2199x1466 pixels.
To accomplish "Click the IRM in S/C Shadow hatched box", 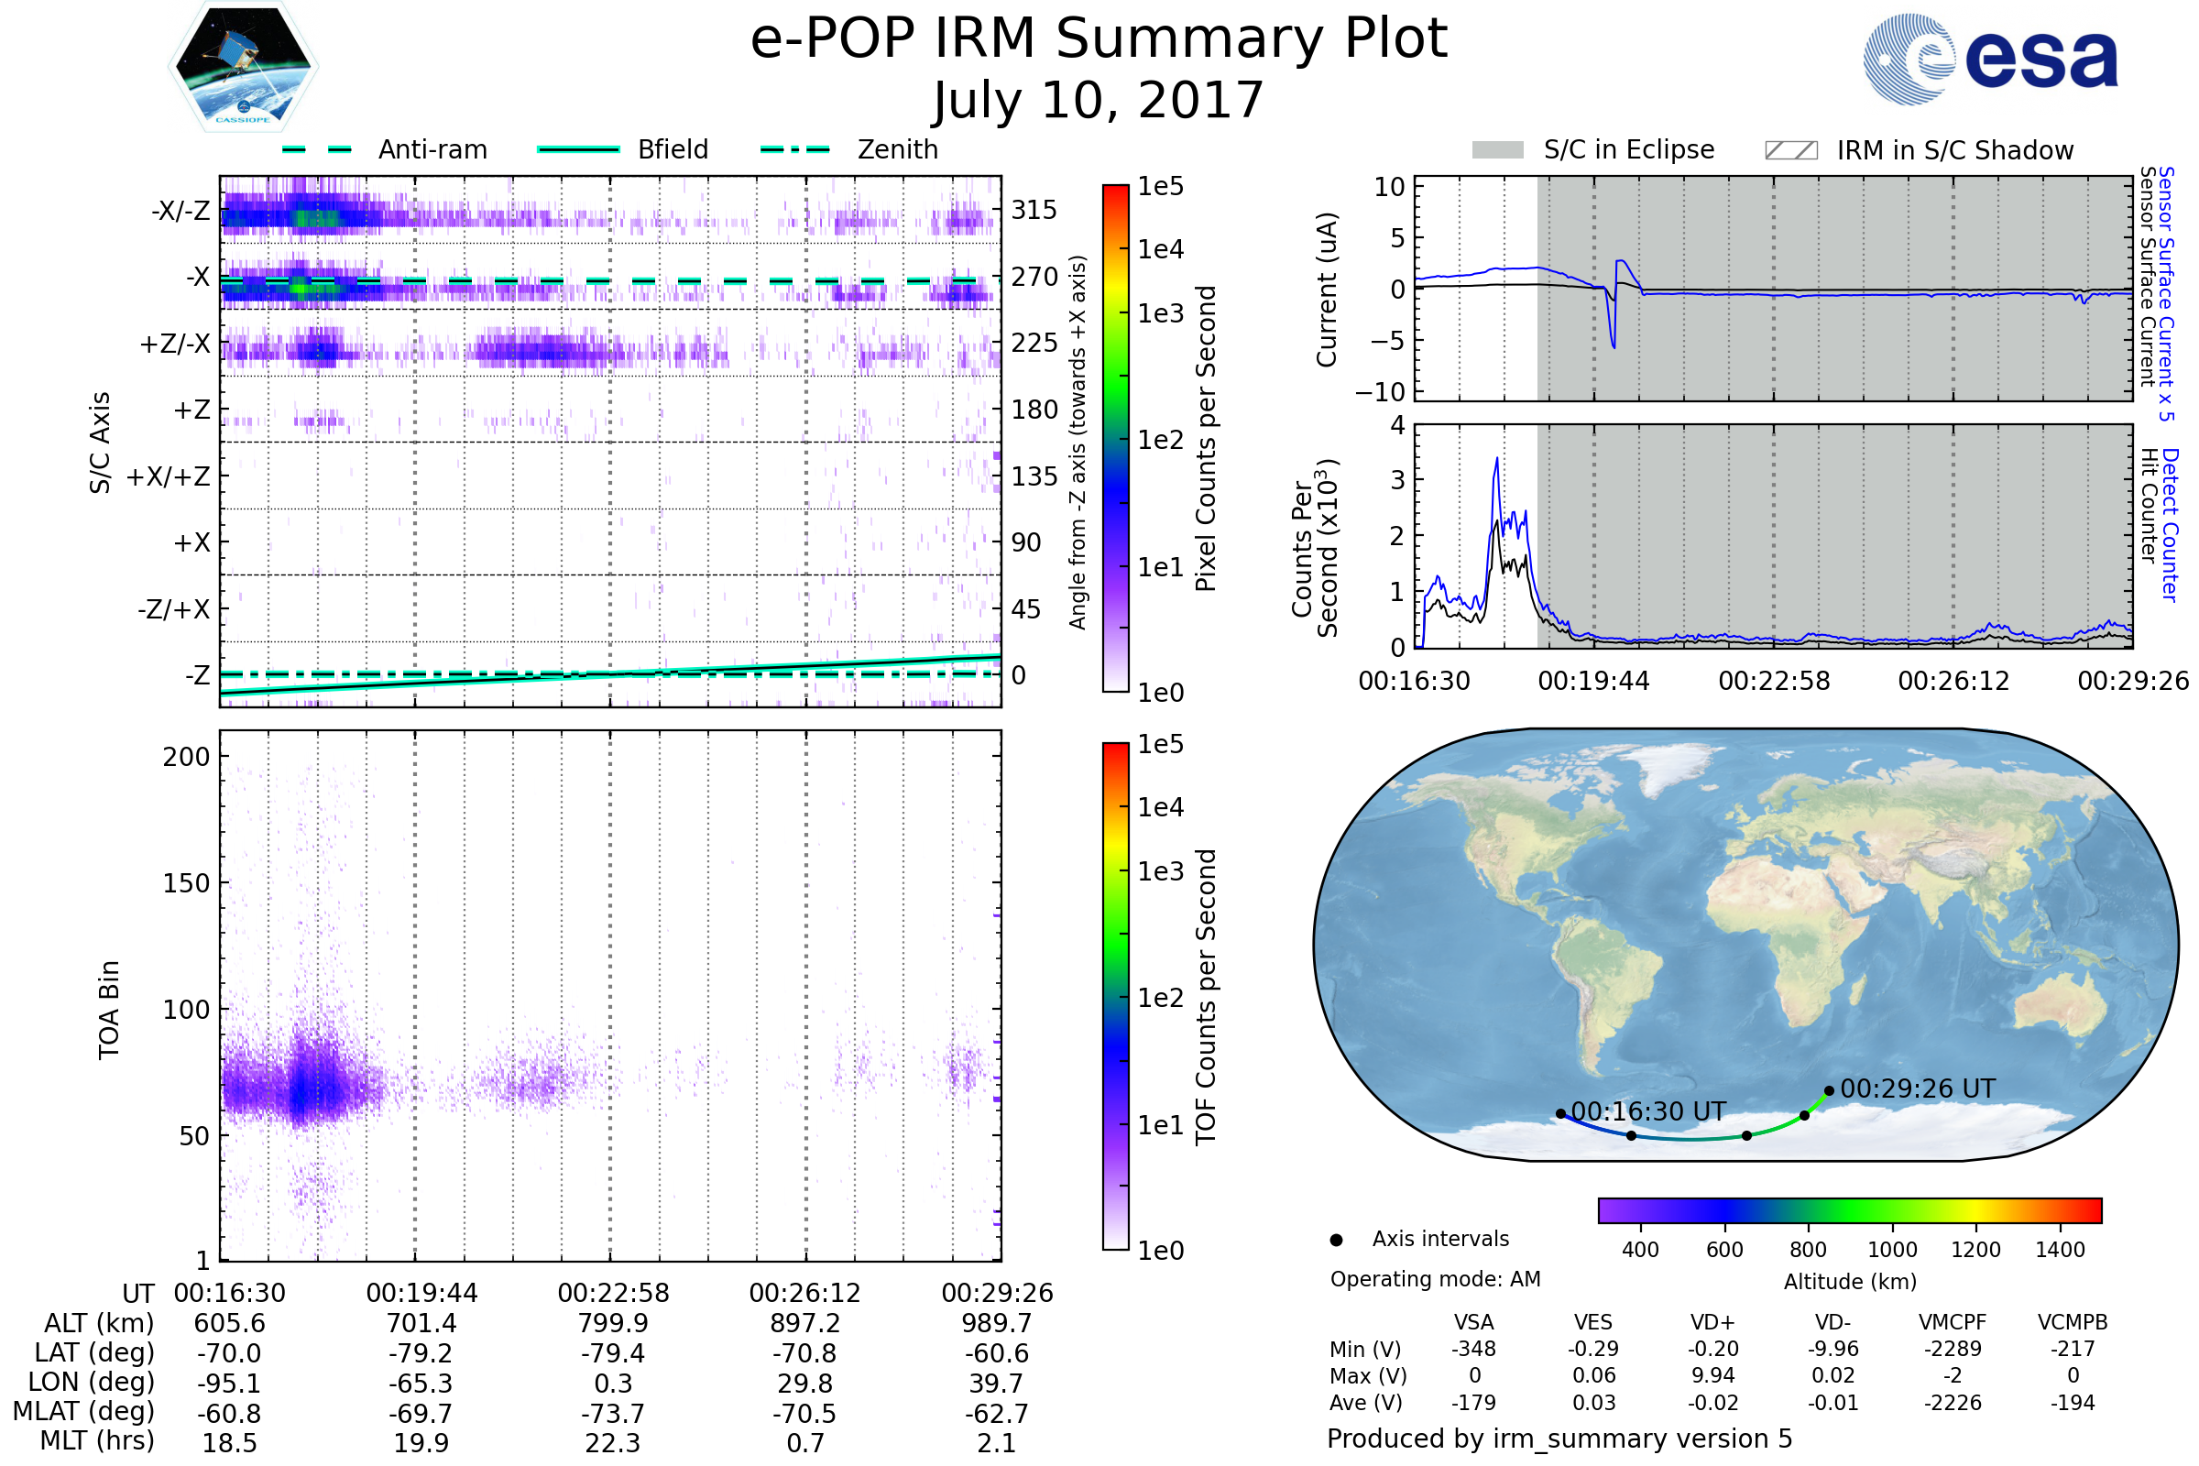I will point(1790,150).
